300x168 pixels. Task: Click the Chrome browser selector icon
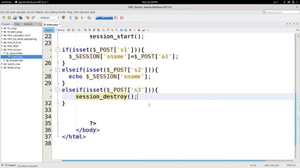tap(64, 18)
